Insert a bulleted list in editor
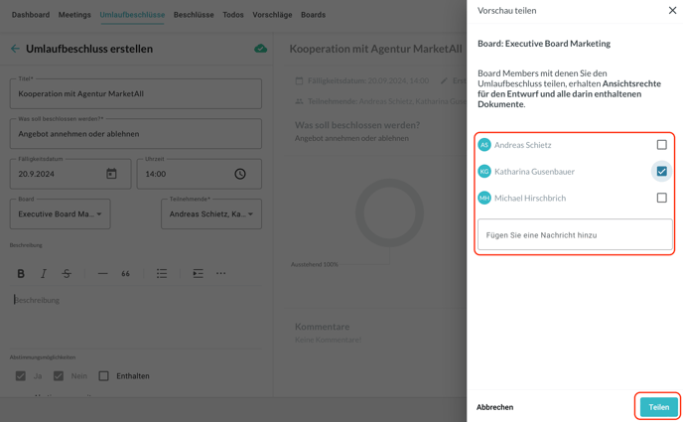 click(x=162, y=273)
